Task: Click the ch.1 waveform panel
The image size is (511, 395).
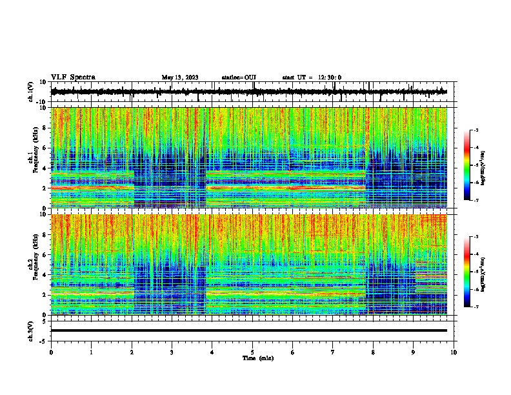Action: pos(252,92)
